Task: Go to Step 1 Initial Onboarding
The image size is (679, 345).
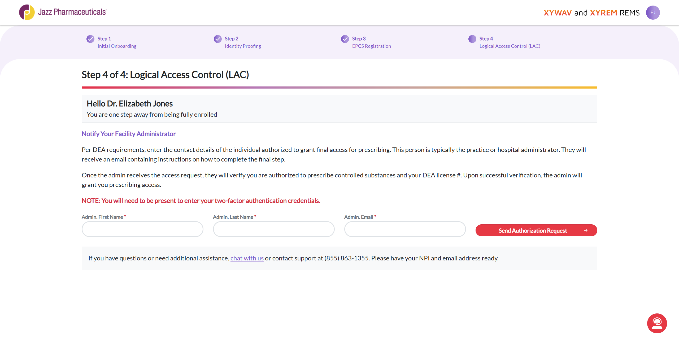Action: (x=117, y=42)
